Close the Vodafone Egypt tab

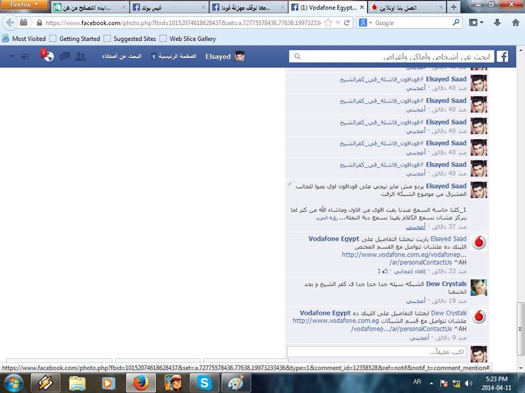click(362, 7)
